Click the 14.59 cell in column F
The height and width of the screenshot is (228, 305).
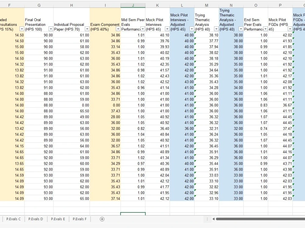[x=12, y=175]
